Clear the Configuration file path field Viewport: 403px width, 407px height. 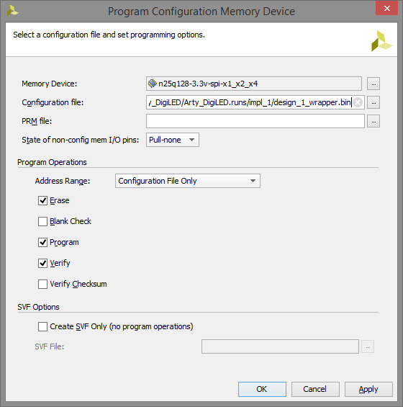click(x=358, y=102)
